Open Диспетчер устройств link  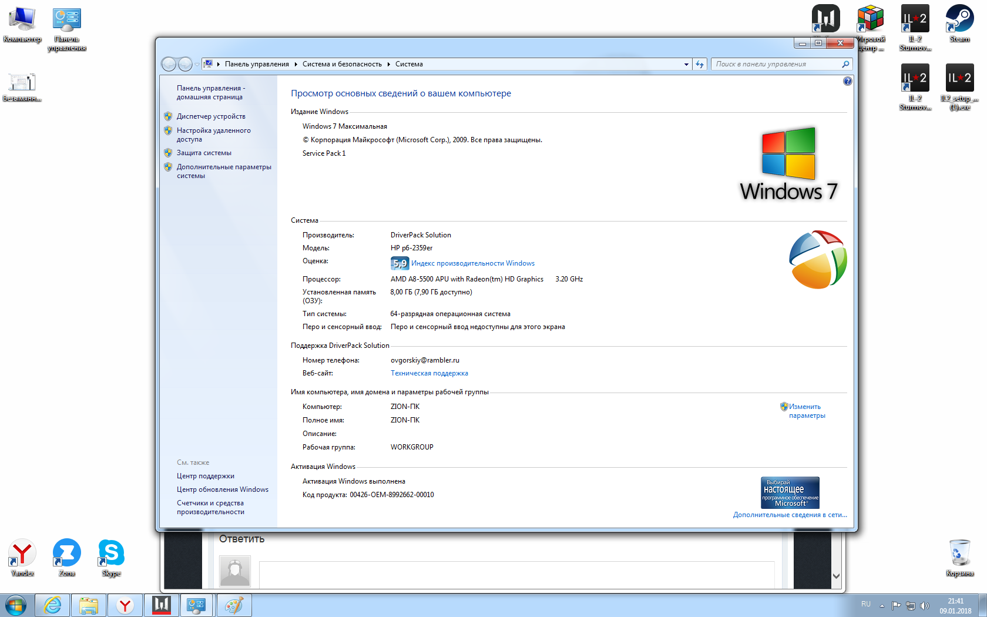[211, 116]
